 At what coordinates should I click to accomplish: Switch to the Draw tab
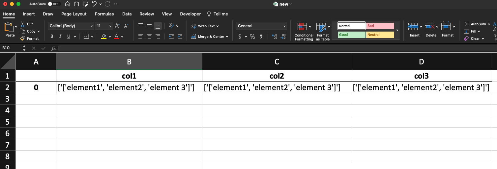coord(48,14)
